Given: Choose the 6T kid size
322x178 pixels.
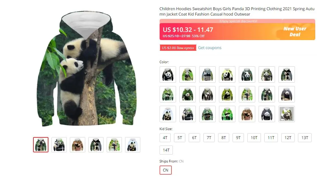Looking at the screenshot, I should pos(194,138).
